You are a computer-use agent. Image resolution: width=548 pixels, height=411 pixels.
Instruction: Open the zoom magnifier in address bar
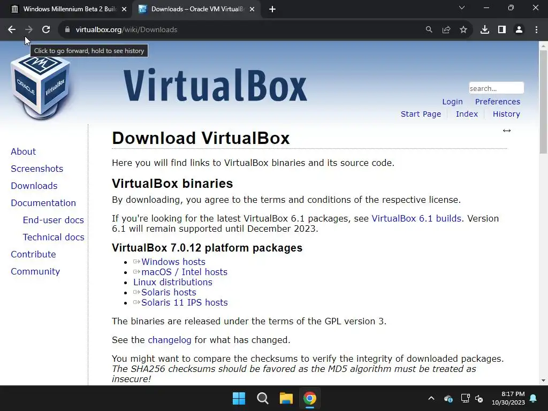(429, 30)
